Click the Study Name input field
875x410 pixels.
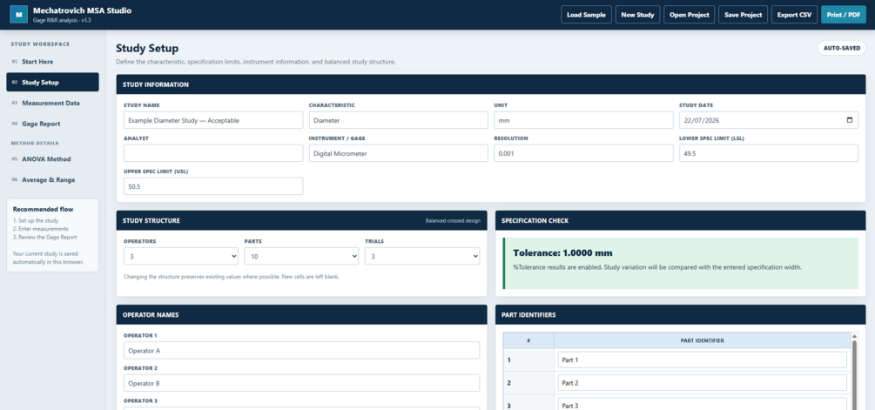[213, 120]
